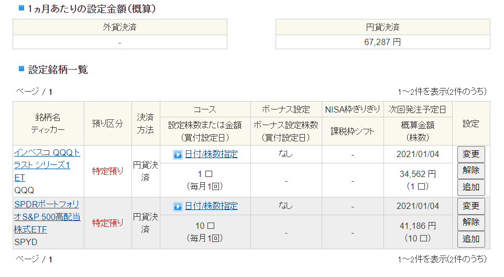Click the 2021/01/04 next order date for SPYD
The image size is (504, 277).
click(418, 206)
